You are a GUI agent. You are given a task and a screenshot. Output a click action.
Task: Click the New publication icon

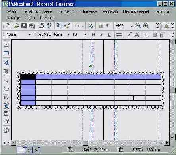tap(8, 26)
